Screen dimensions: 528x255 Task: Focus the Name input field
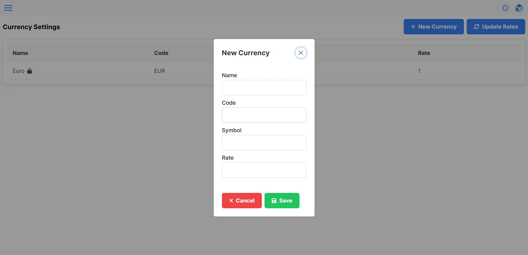coord(264,87)
